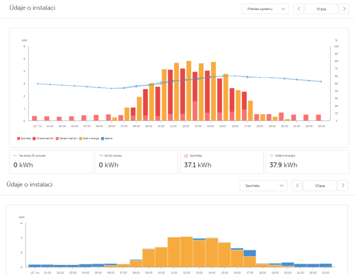Open the Přehled systému dropdown
Image resolution: width=355 pixels, height=278 pixels.
265,9
